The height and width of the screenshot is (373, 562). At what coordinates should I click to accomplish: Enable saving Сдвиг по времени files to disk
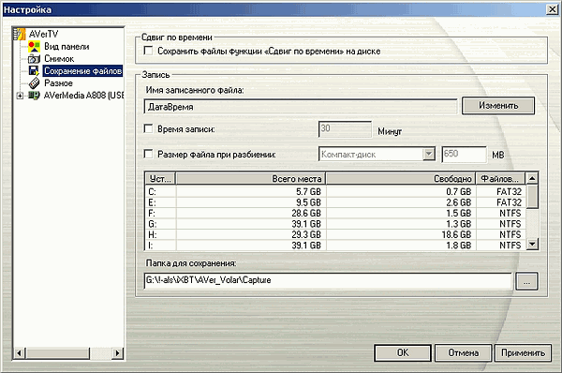coord(148,51)
